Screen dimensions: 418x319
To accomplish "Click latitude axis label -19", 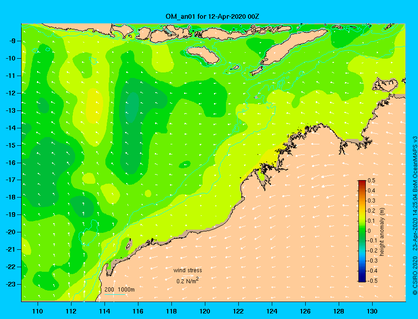I will (x=11, y=215).
